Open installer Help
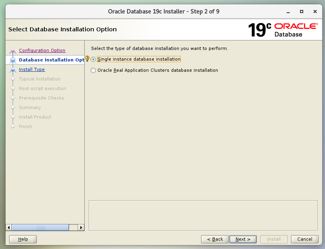 tap(23, 239)
